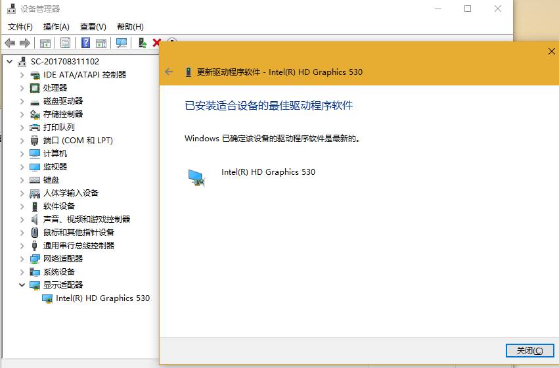This screenshot has height=368, width=559.
Task: Click scan for hardware changes monitor icon
Action: click(x=122, y=43)
